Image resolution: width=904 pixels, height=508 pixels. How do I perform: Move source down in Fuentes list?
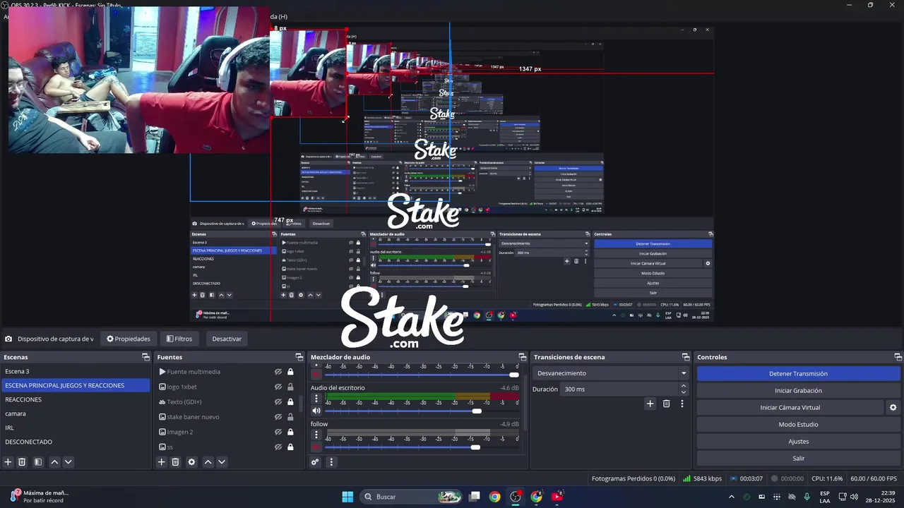(221, 462)
